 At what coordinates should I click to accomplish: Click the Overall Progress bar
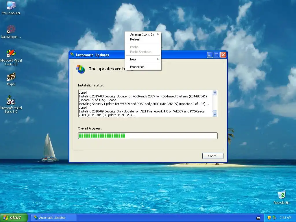[x=148, y=136]
